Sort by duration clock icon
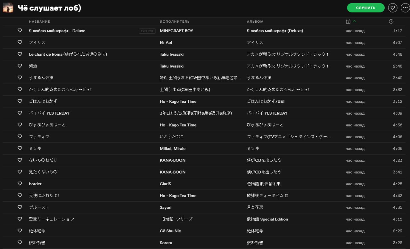 click(391, 21)
